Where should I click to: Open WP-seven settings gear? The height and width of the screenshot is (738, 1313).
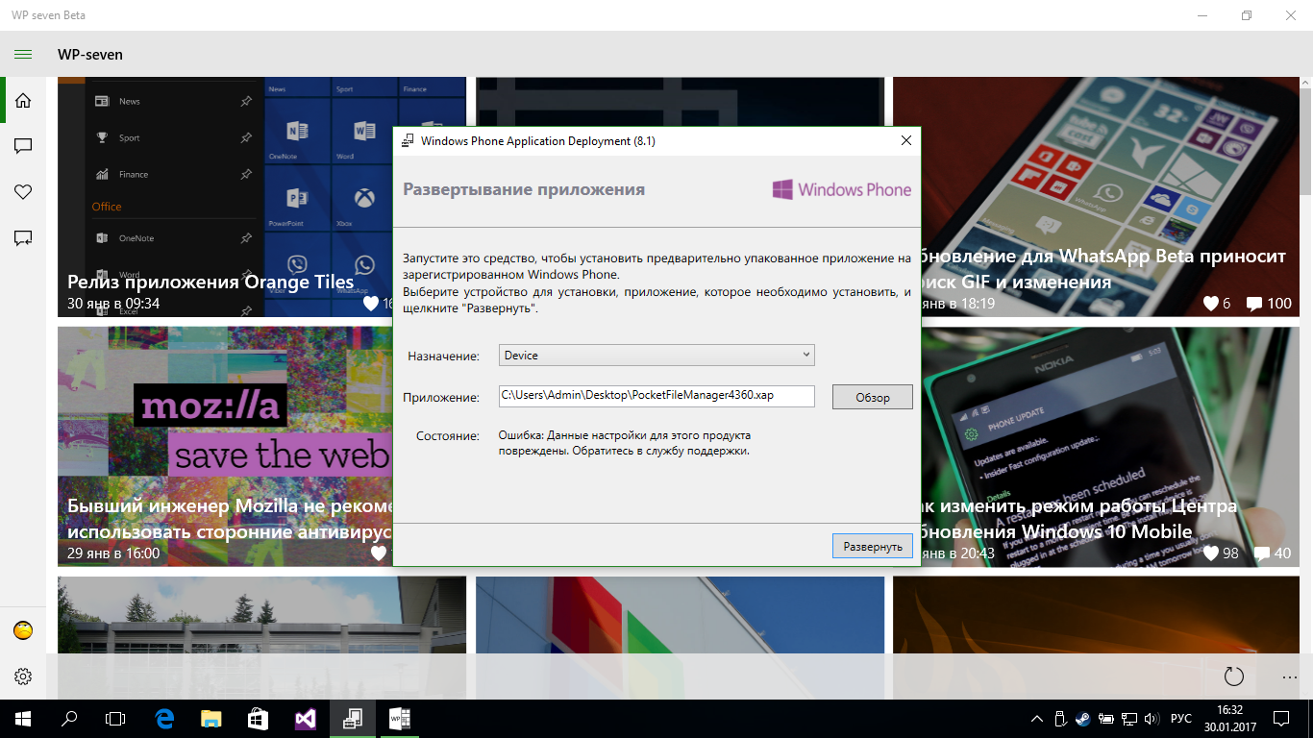click(x=23, y=676)
